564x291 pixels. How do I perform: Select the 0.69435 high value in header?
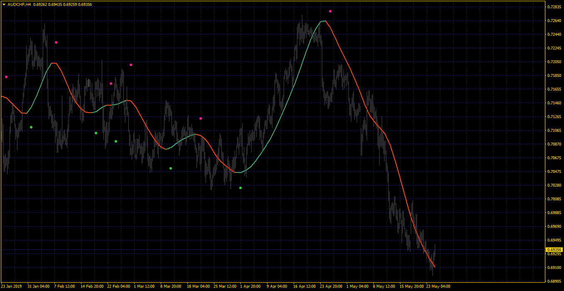56,4
